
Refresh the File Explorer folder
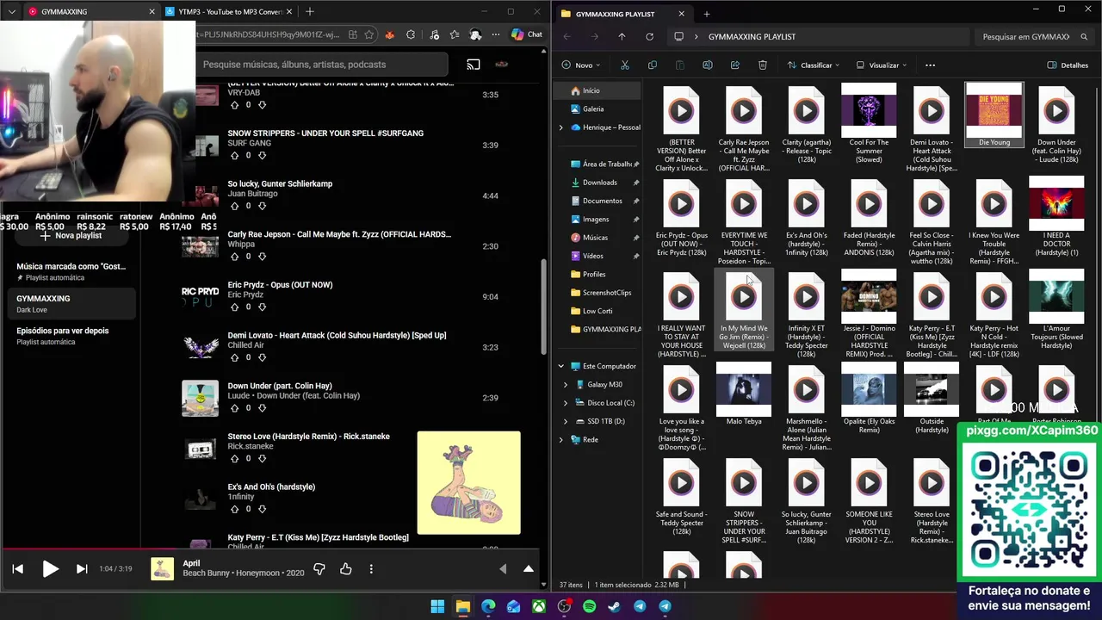coord(649,37)
